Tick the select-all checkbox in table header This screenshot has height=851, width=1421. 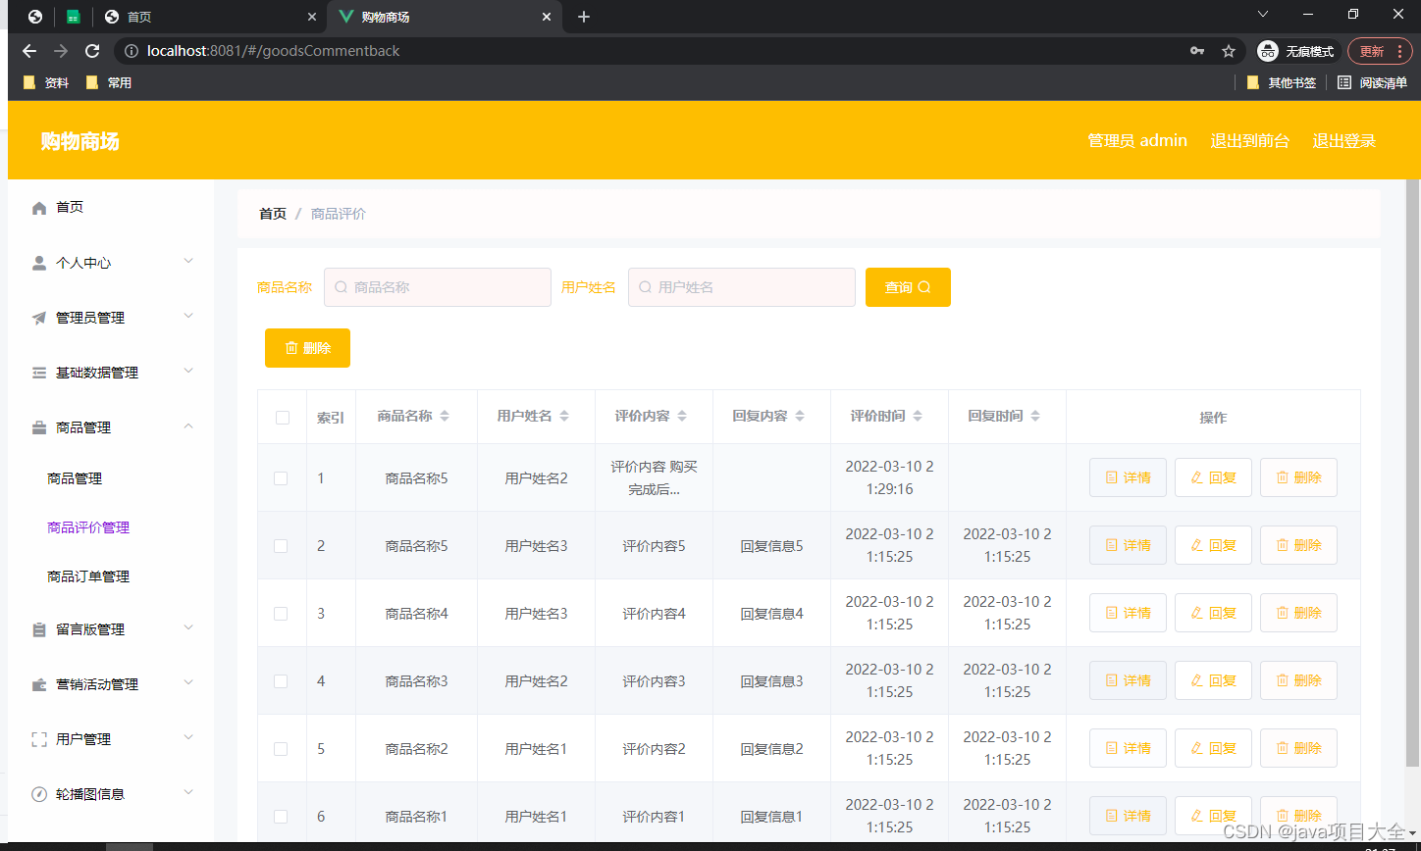[x=283, y=418]
